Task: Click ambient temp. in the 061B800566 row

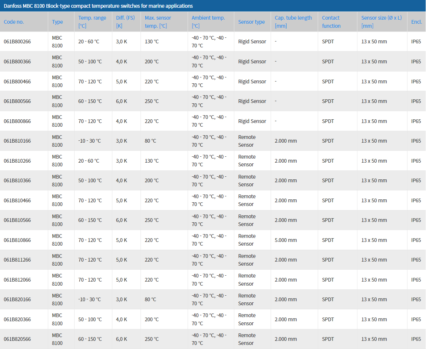Action: 209,101
